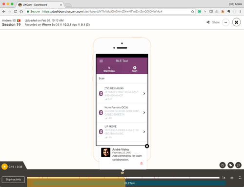Bookmark the page with the star icon
The image size is (244, 187).
[x=192, y=12]
